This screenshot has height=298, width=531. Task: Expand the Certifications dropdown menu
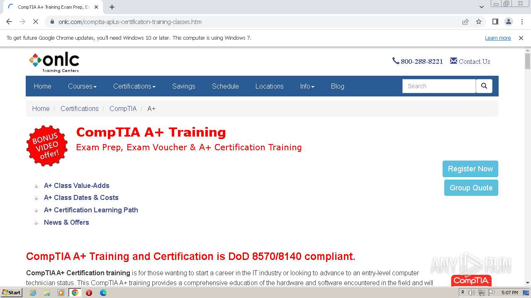coord(134,86)
